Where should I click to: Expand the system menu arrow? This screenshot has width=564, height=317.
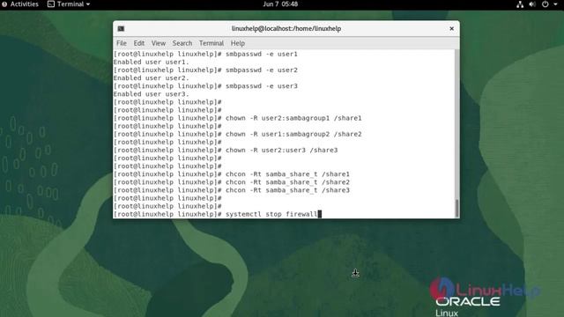[x=556, y=4]
